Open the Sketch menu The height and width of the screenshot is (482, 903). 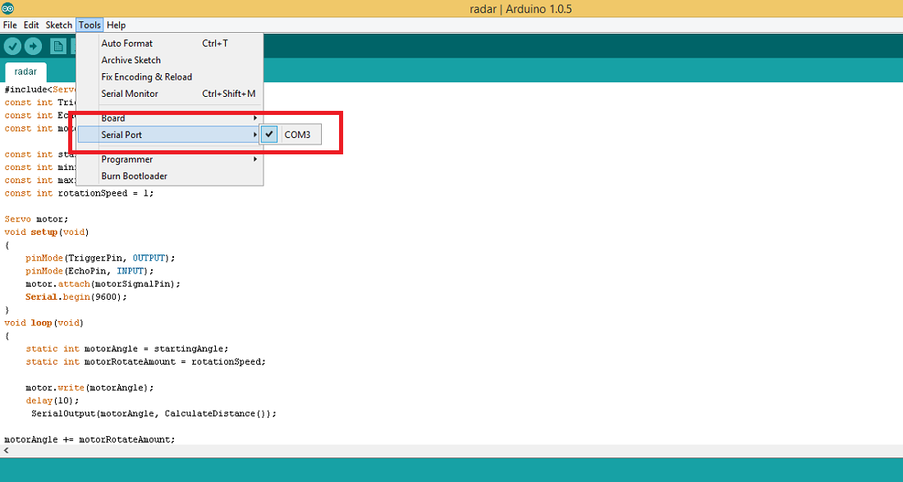pyautogui.click(x=59, y=25)
